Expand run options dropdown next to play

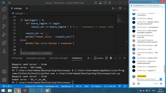(x=116, y=8)
